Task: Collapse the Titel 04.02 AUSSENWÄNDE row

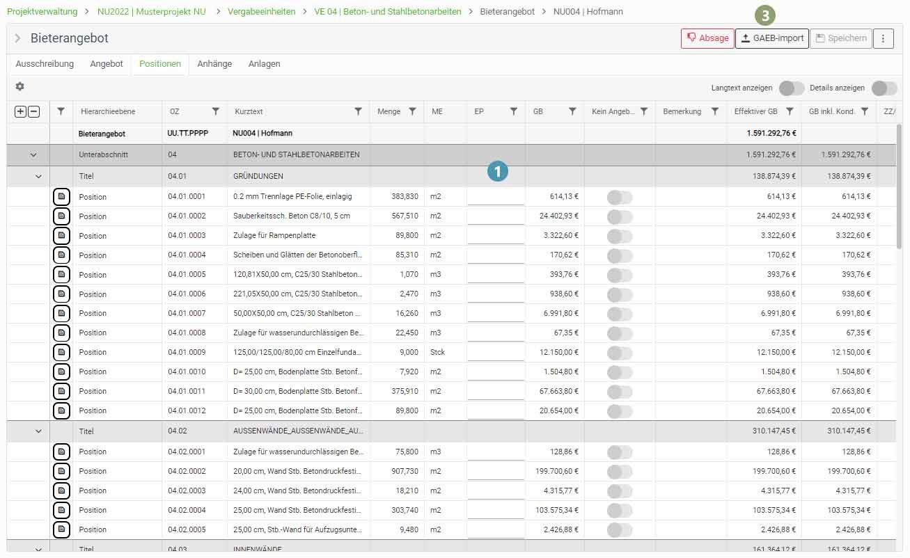Action: (38, 431)
